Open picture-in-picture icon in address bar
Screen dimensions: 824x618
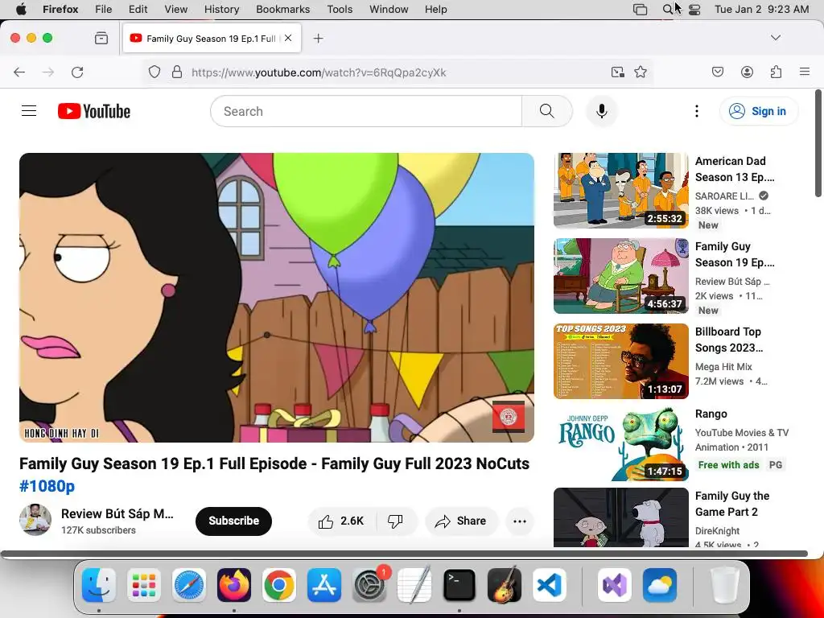[x=618, y=72]
